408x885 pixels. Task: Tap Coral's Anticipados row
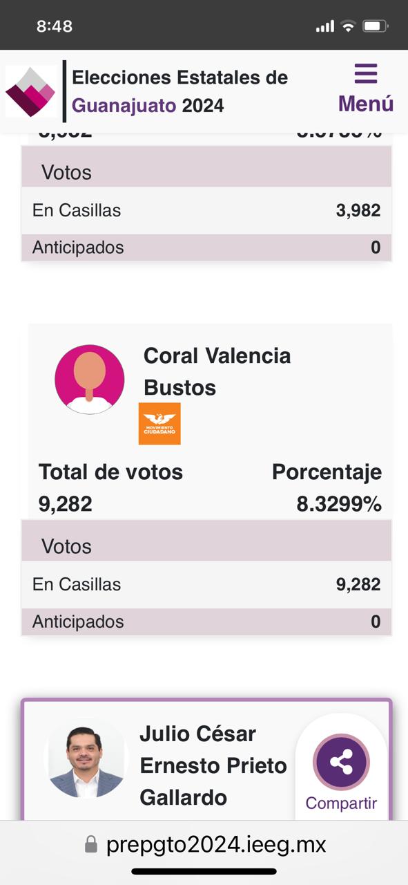pyautogui.click(x=206, y=622)
